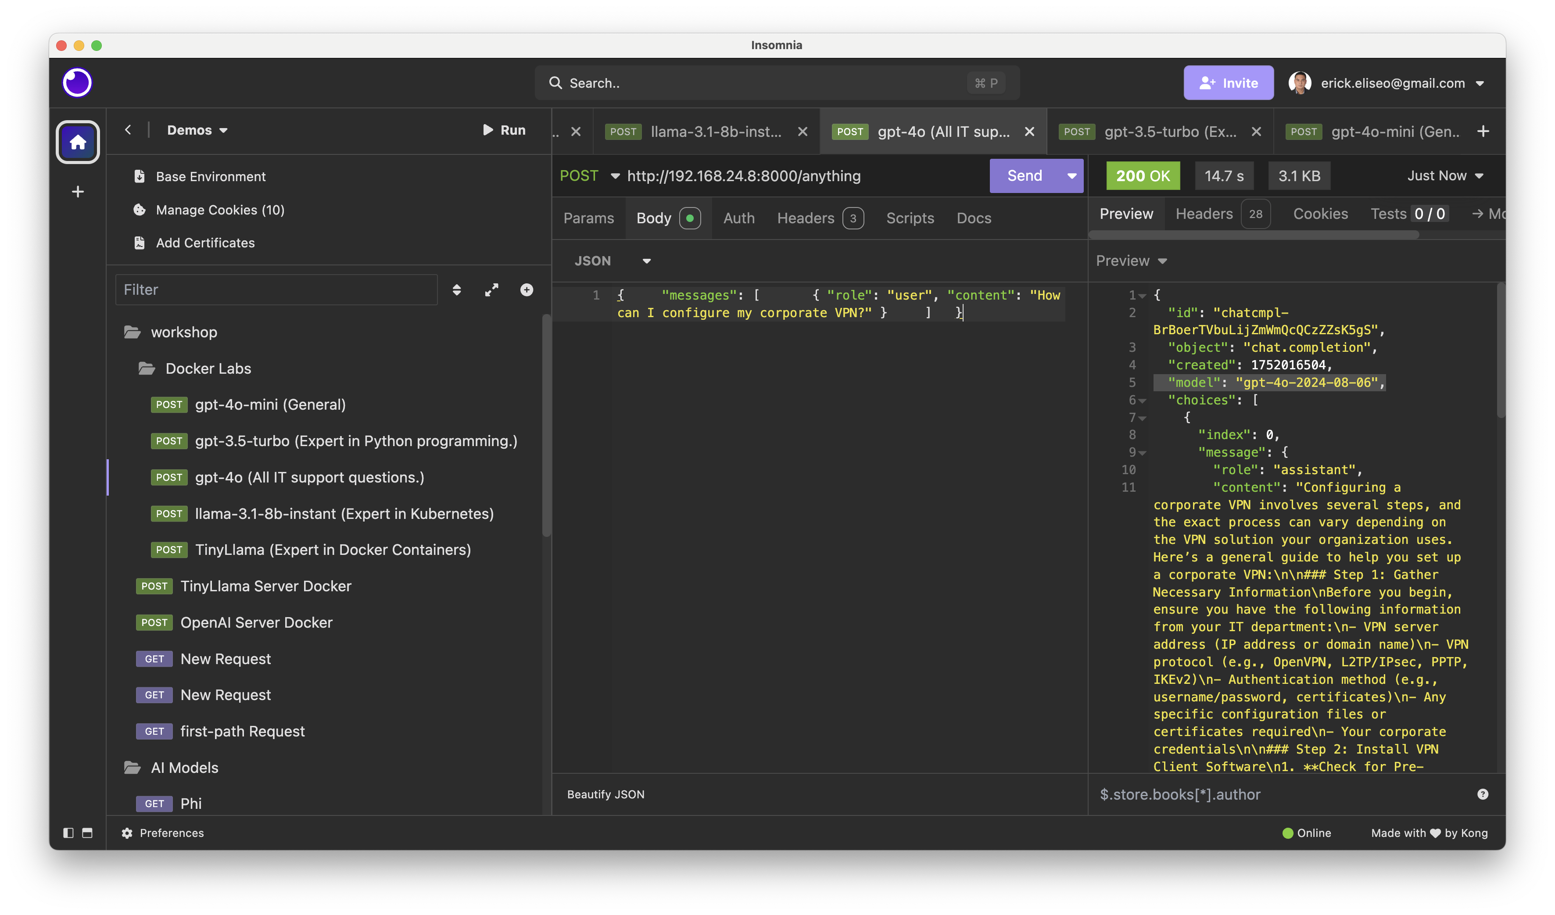
Task: Click the sort order icon beside Filter
Action: tap(457, 290)
